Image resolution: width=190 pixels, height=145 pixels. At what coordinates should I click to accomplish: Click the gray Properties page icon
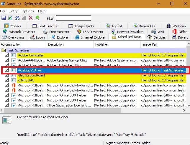coord(24,18)
